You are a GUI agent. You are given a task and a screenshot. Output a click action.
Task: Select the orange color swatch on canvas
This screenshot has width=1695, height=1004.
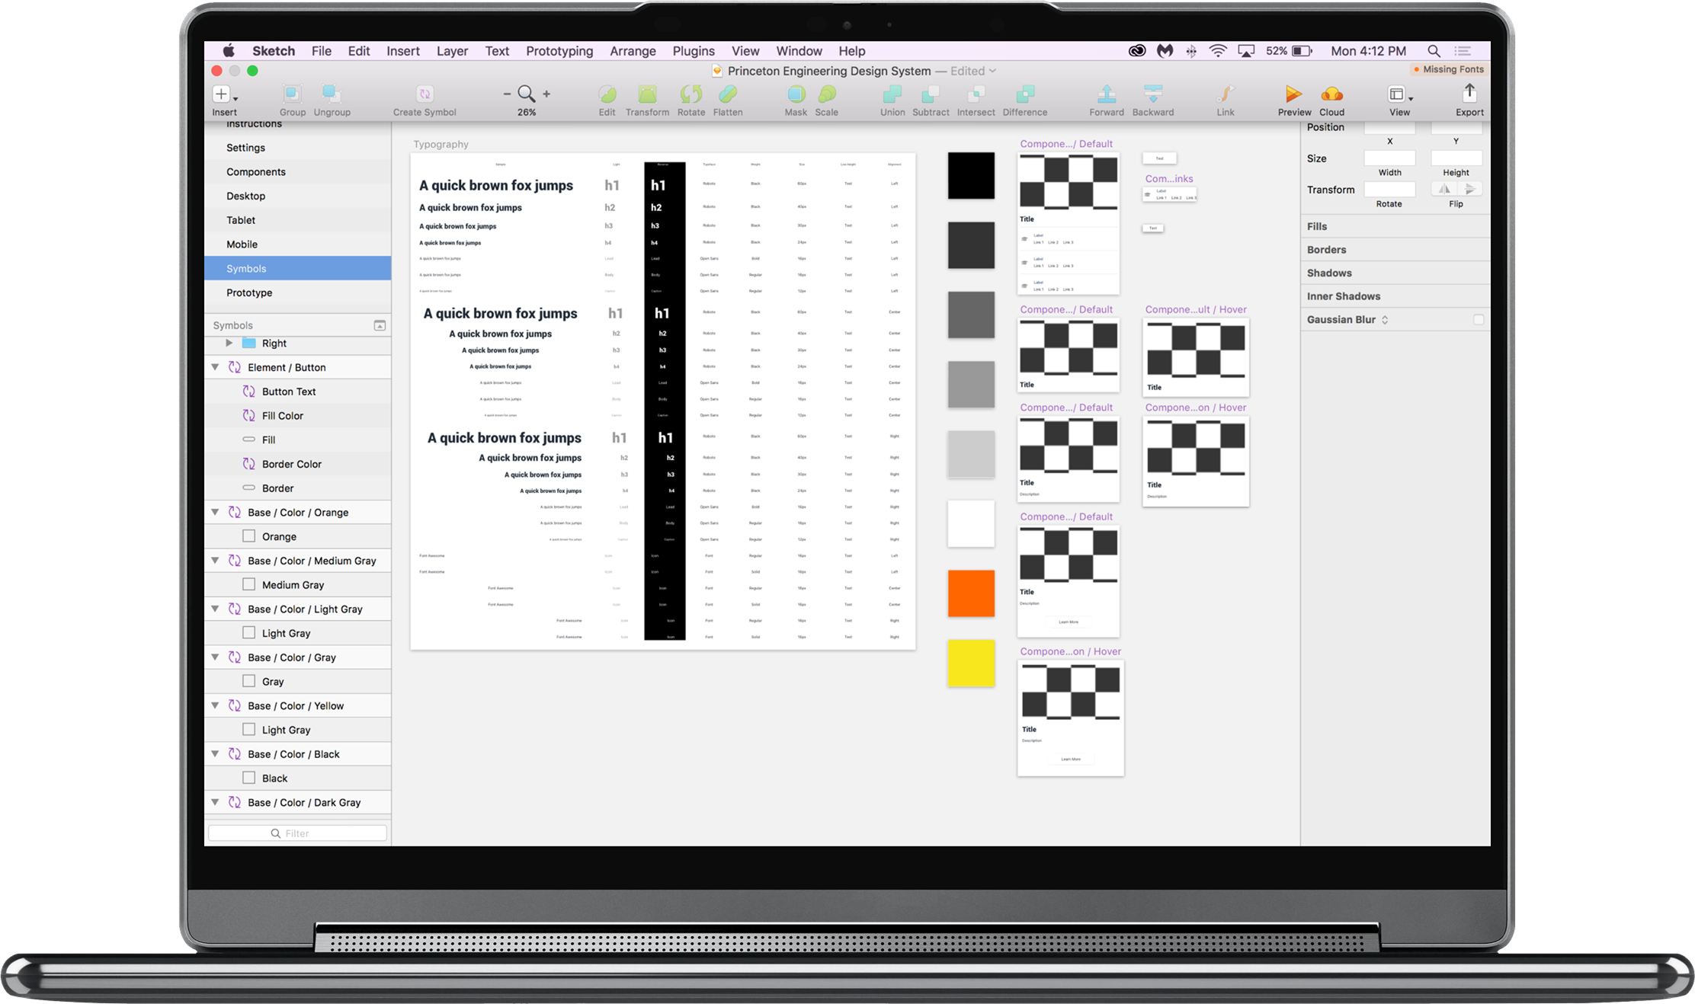point(971,593)
